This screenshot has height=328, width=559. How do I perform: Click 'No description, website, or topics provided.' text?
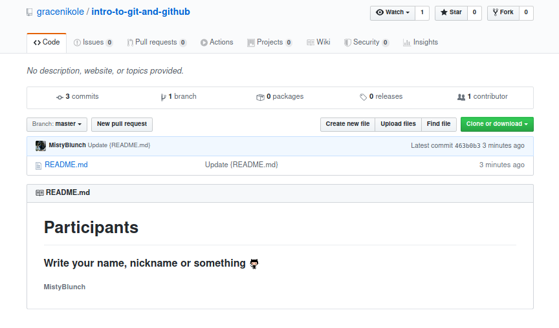click(x=105, y=71)
